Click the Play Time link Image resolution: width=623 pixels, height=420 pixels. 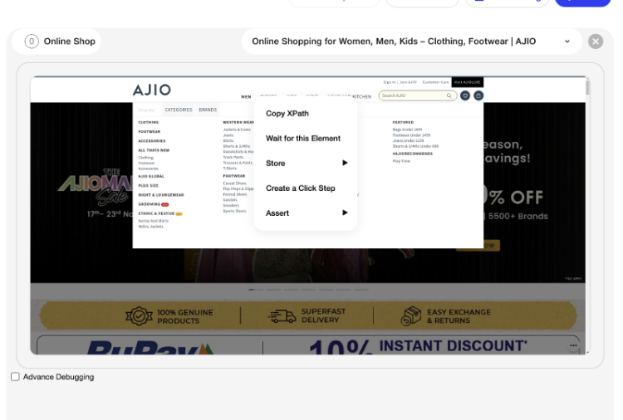click(x=401, y=161)
